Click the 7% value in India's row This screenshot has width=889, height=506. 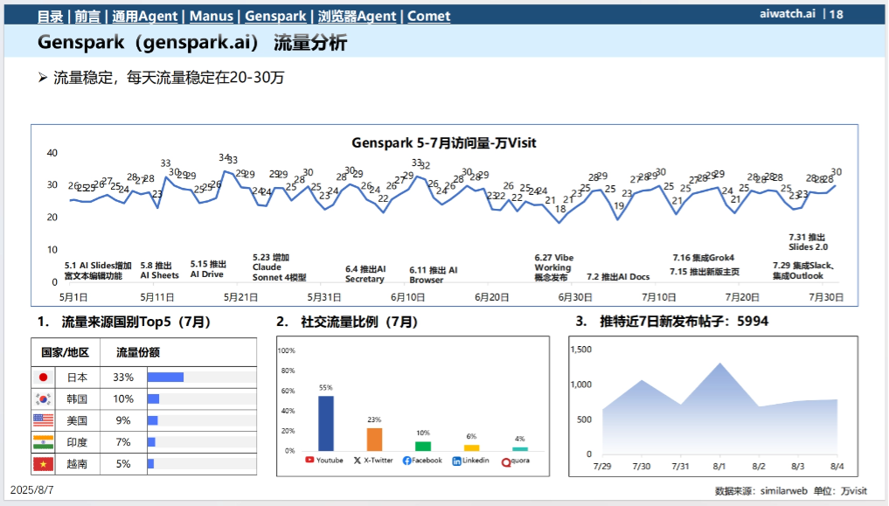(123, 442)
